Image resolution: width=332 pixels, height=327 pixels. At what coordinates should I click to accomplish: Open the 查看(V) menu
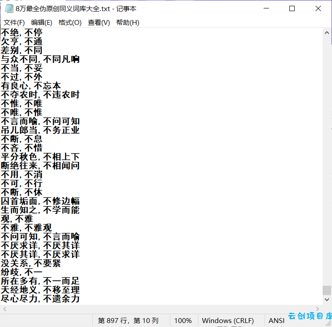tap(99, 23)
